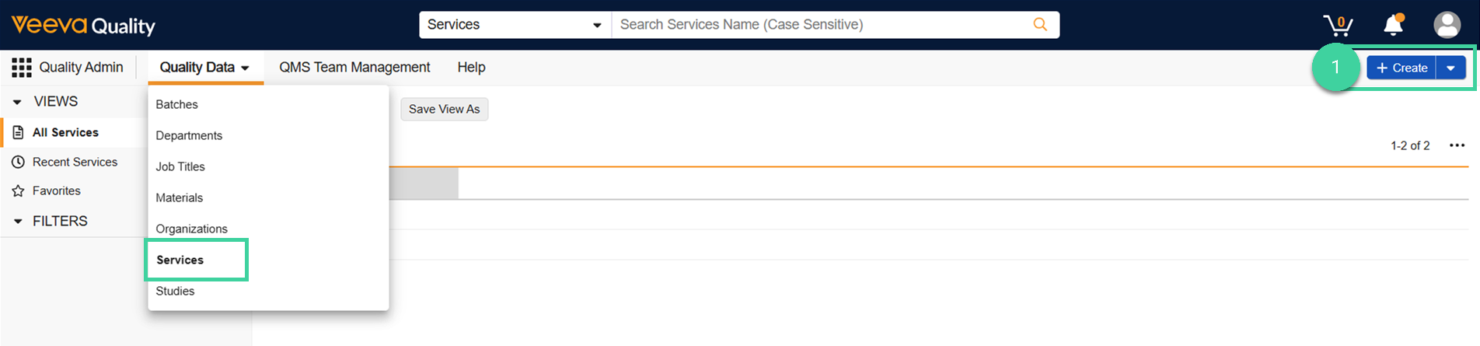Choose Services from the Quality Data menu
This screenshot has width=1480, height=346.
(180, 260)
